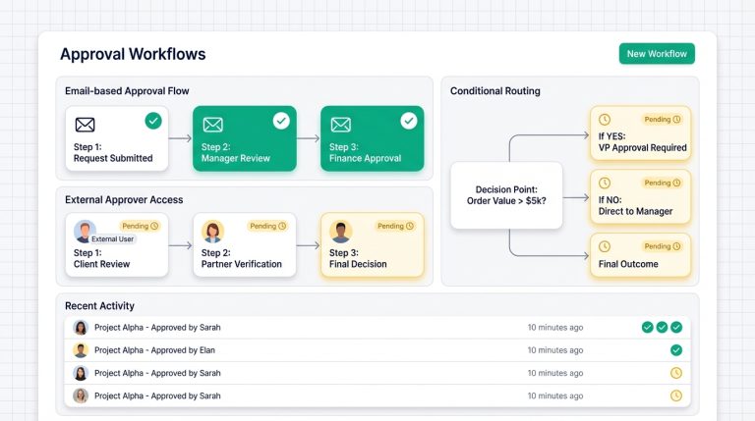Click white checkmark on Manager Review card
The height and width of the screenshot is (421, 755).
(281, 121)
